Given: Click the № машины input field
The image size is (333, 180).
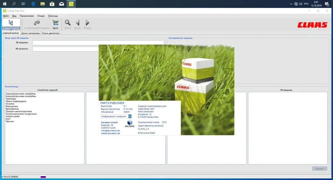Looking at the screenshot, I should (x=98, y=43).
